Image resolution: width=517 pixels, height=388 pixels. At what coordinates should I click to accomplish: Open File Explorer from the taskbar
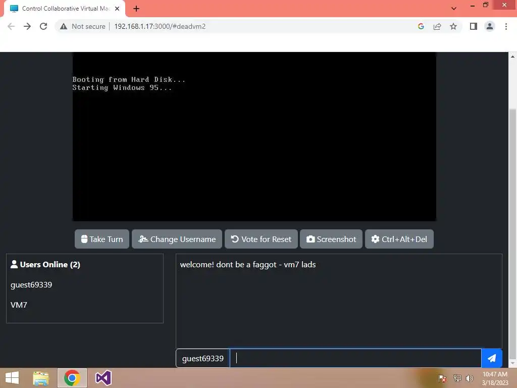(41, 378)
